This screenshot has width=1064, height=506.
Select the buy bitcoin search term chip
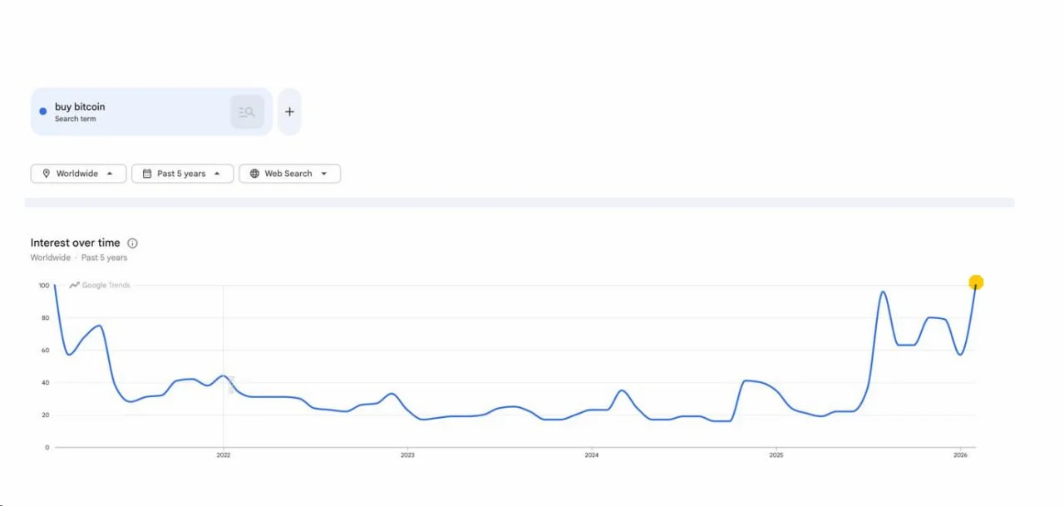coord(133,111)
